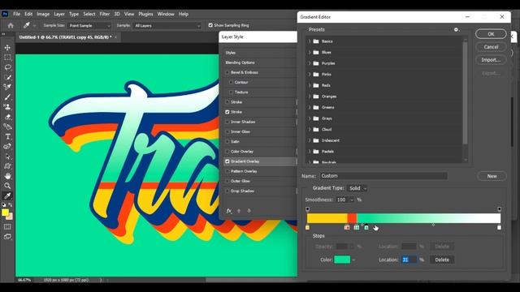The image size is (520, 292).
Task: Open the Filter menu
Action: (105, 14)
